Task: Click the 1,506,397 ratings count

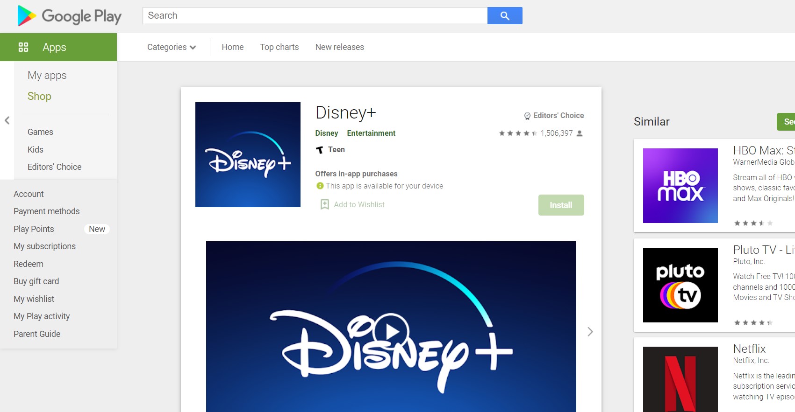Action: 557,133
